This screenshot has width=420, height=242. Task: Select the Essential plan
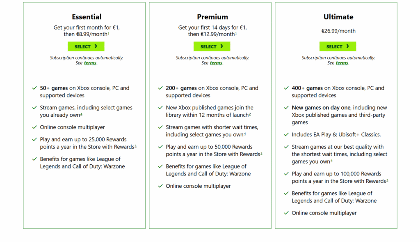tap(86, 46)
